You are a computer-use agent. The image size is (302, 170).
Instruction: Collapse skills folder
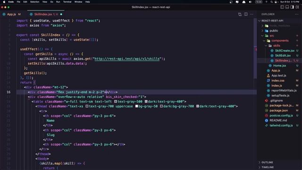click(x=266, y=46)
